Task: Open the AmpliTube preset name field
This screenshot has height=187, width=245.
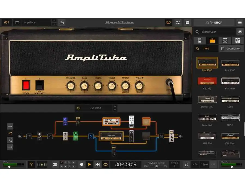Action: click(36, 23)
